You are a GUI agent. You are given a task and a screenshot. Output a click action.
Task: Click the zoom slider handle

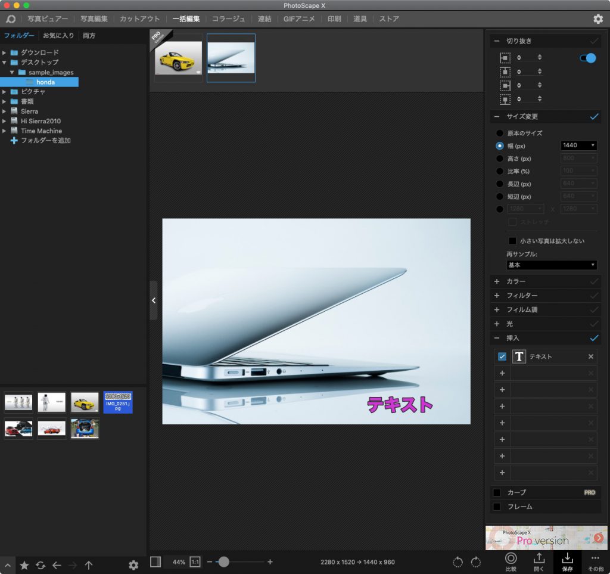[x=223, y=561]
